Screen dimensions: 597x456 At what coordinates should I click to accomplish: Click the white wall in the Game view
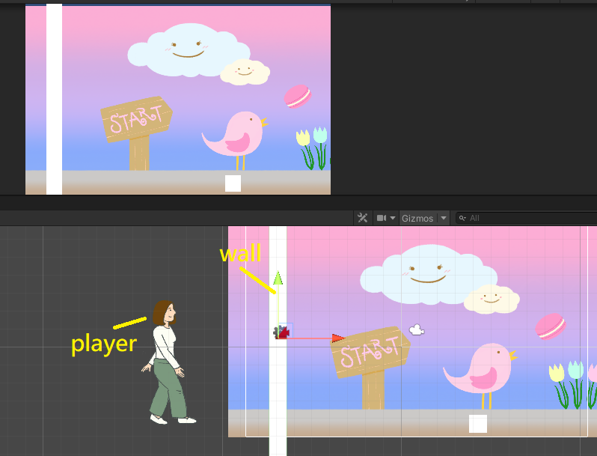click(x=54, y=97)
